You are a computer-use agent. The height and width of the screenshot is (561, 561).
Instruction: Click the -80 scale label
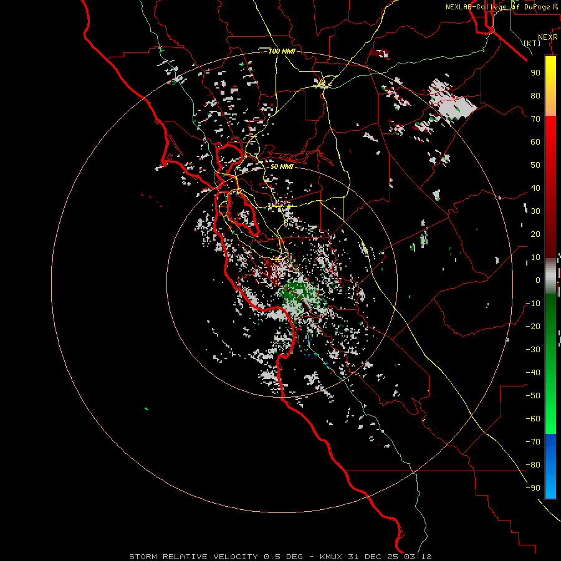tap(533, 465)
